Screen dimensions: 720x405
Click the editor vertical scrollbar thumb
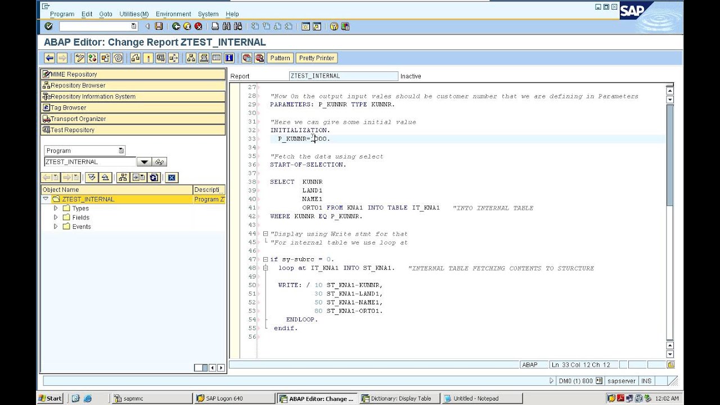pyautogui.click(x=669, y=156)
